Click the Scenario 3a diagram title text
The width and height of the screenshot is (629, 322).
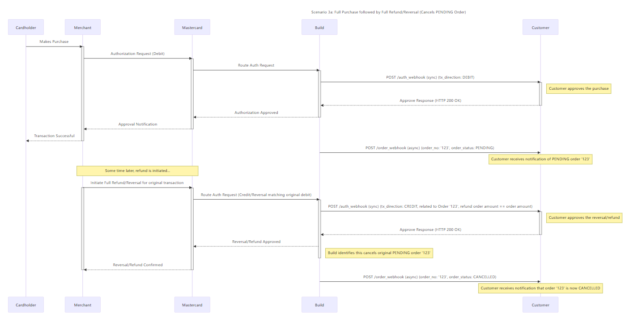tap(388, 12)
